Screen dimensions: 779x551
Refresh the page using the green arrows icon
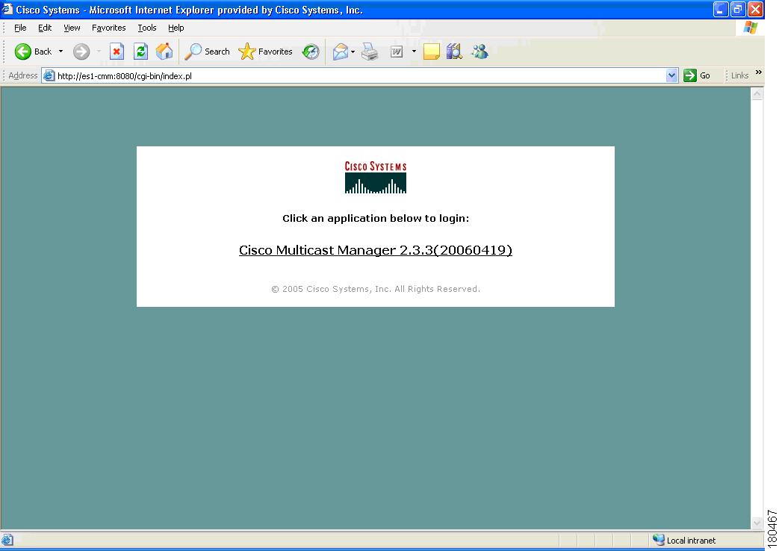[x=140, y=52]
